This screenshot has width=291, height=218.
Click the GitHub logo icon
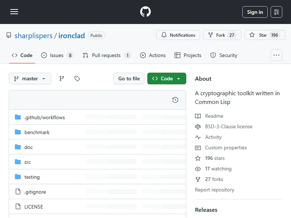coord(145,12)
